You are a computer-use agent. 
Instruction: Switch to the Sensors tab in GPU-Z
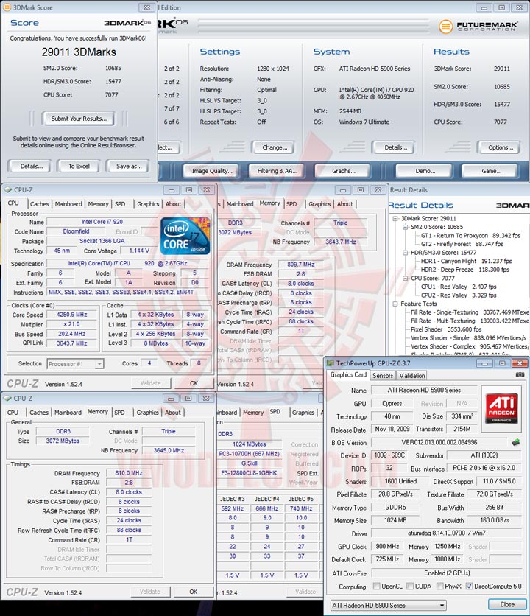[382, 376]
